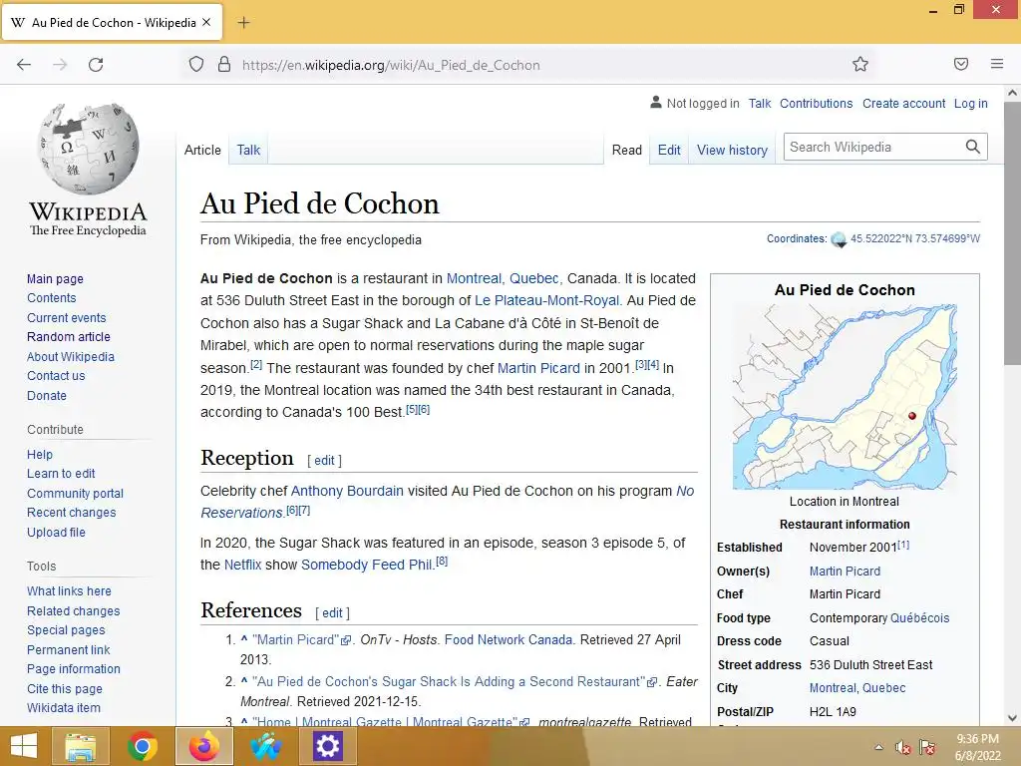Bookmark this page with the star icon
This screenshot has width=1021, height=766.
(x=860, y=64)
